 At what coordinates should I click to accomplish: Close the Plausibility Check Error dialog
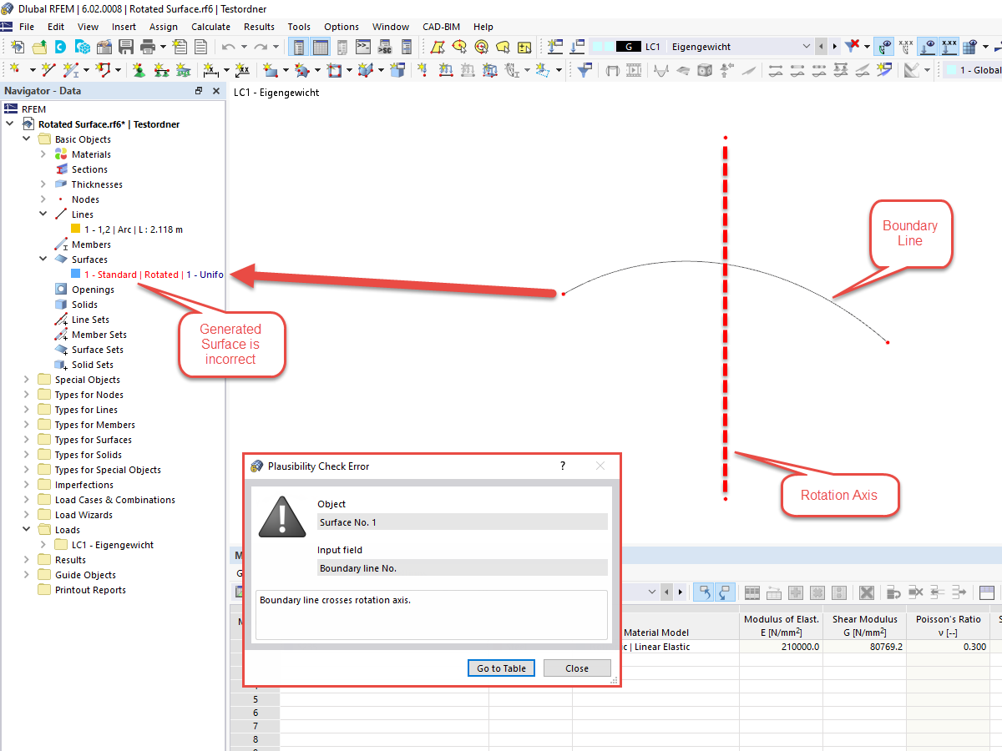[x=577, y=668]
